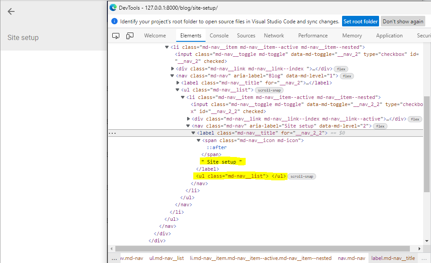Viewport: 431px width, 263px height.
Task: Select the inspect element picker icon
Action: [115, 36]
